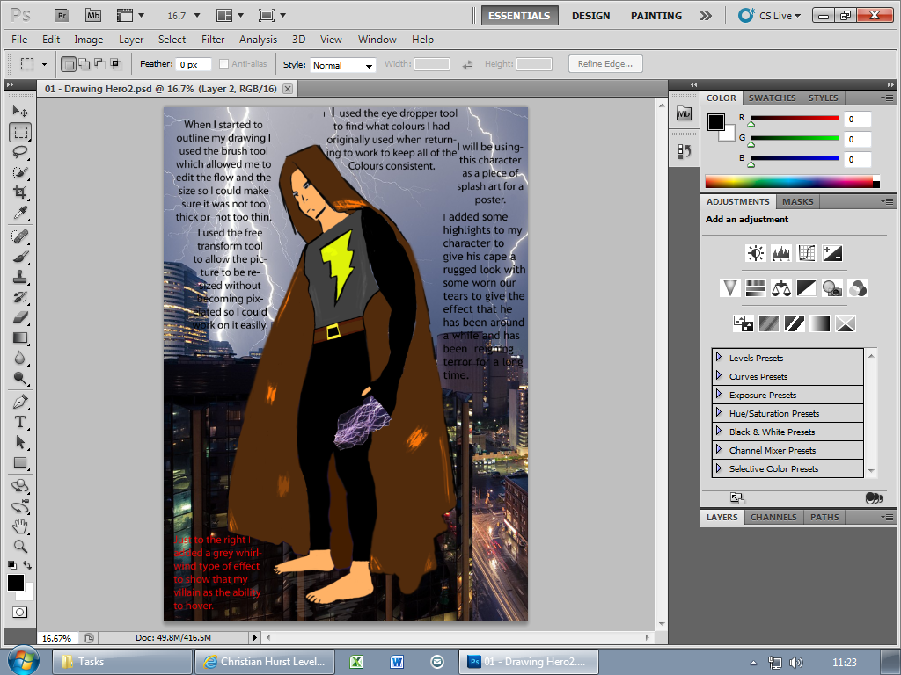Select the Eyedropper tool
The width and height of the screenshot is (901, 675).
20,213
